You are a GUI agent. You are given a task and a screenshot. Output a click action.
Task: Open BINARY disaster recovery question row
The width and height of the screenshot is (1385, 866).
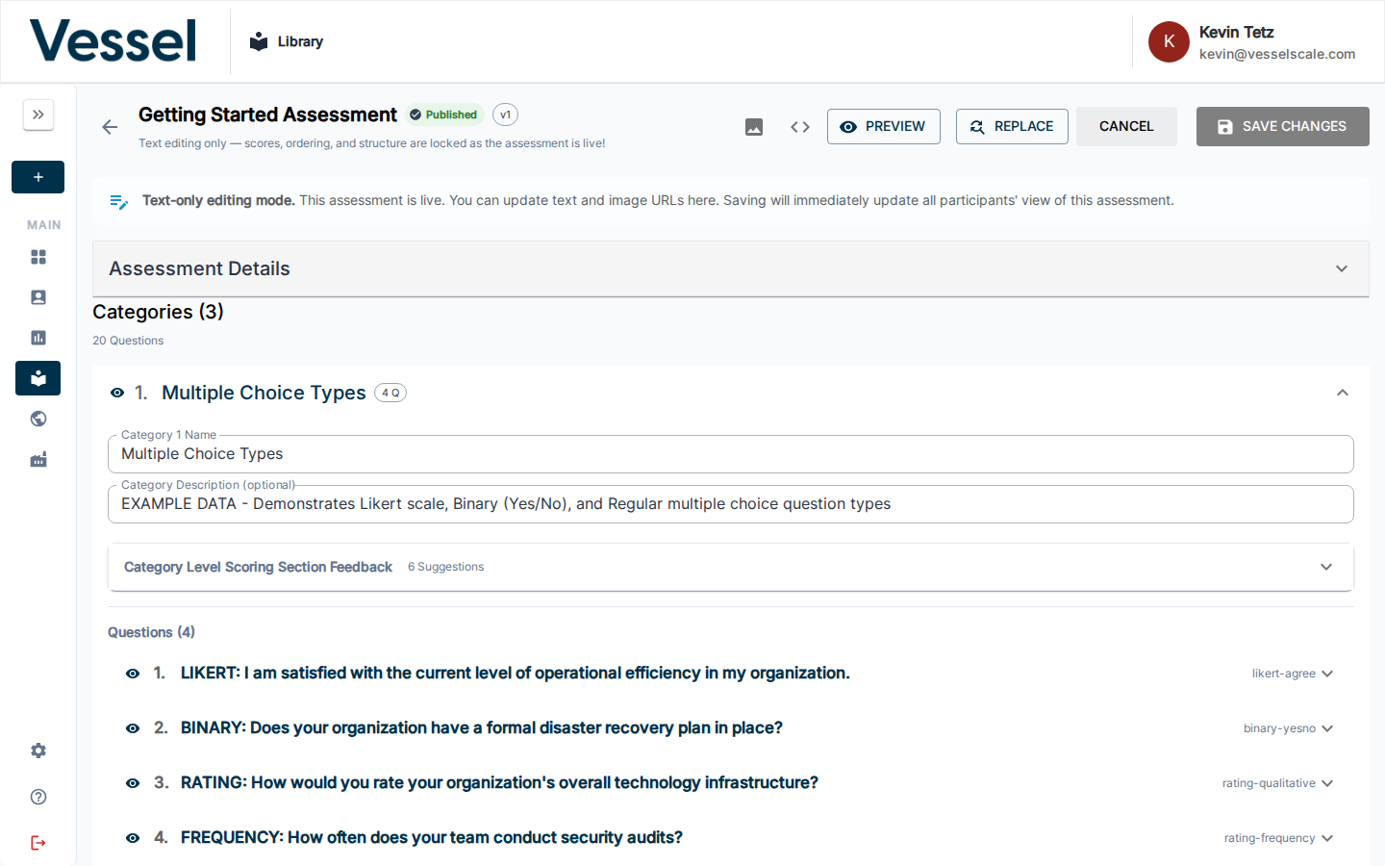tap(731, 728)
